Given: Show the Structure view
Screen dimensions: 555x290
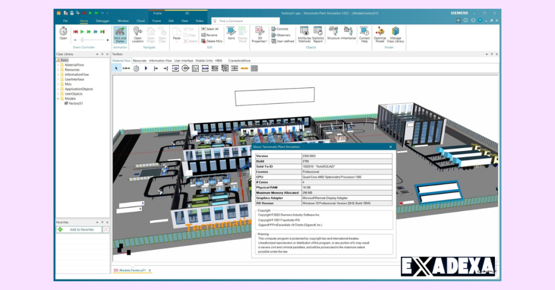Looking at the screenshot, I should click(333, 33).
